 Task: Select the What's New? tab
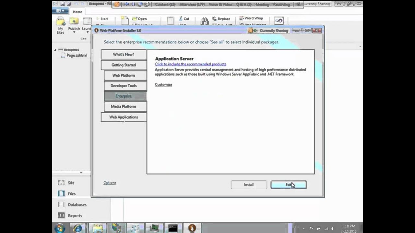(124, 54)
